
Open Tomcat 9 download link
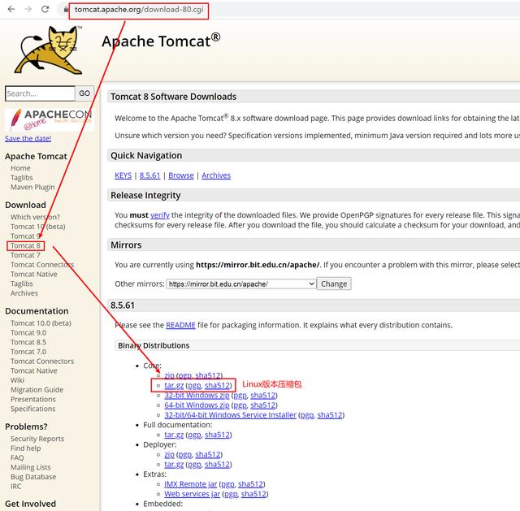point(25,236)
